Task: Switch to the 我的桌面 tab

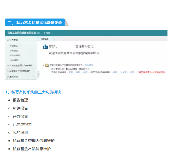Action: tap(45, 39)
